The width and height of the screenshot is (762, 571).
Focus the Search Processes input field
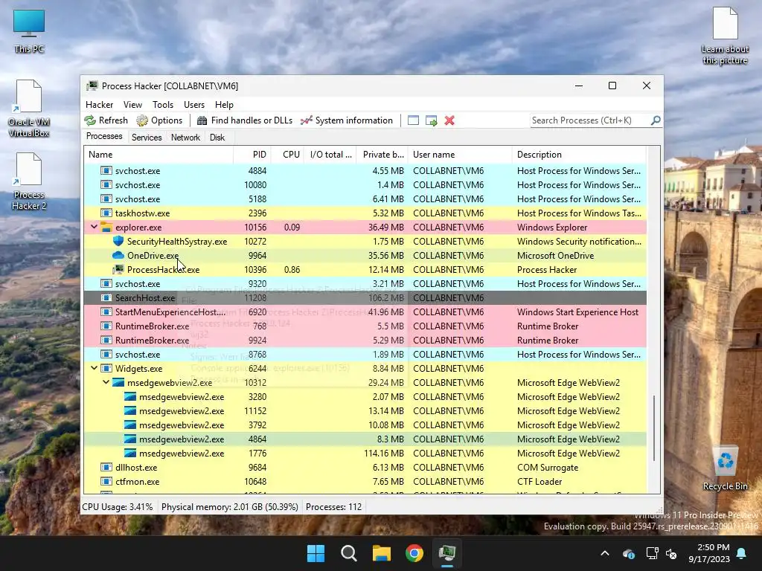[x=590, y=120]
